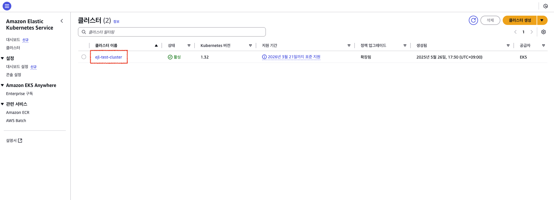Collapse the Amazon EKS Anywhere section
The height and width of the screenshot is (200, 554).
click(3, 85)
